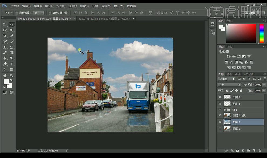
Task: Show the hidden 图层 0 layer
Action: [220, 129]
